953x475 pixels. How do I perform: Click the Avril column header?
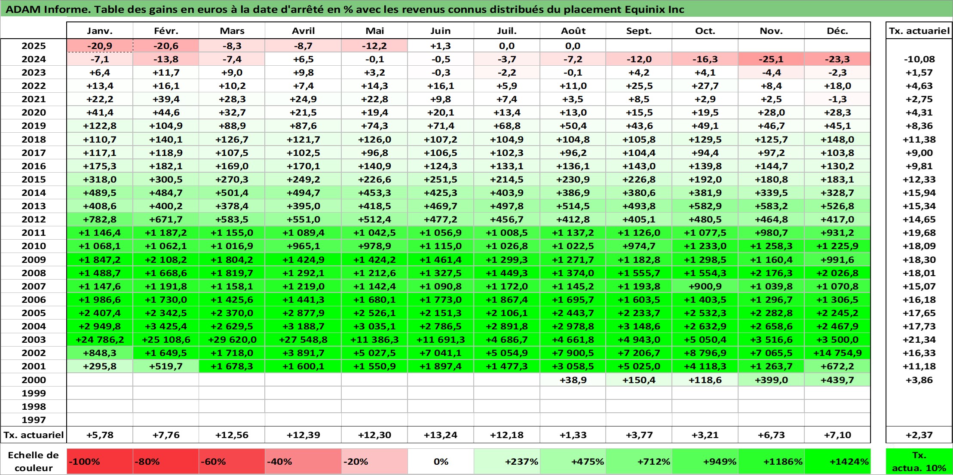pos(303,30)
